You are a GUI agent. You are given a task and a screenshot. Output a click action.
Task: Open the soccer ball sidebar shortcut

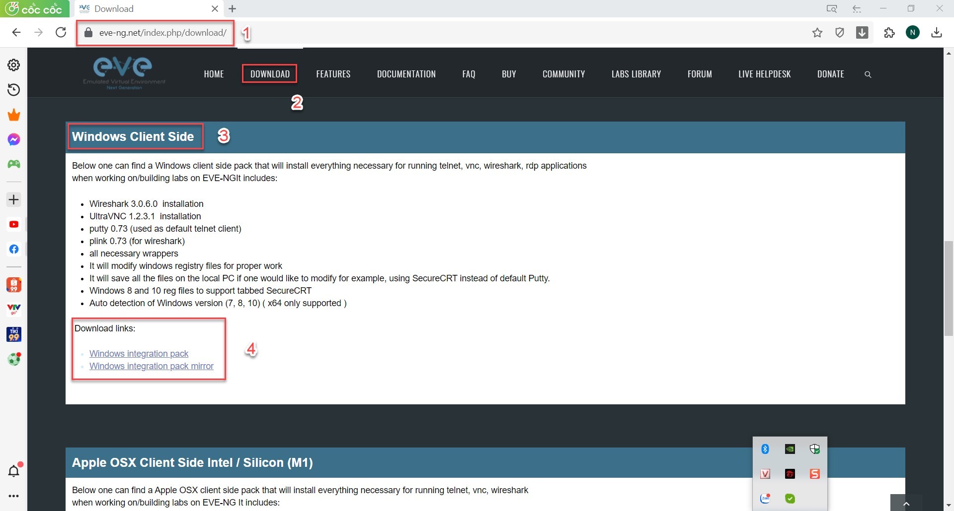[x=14, y=359]
